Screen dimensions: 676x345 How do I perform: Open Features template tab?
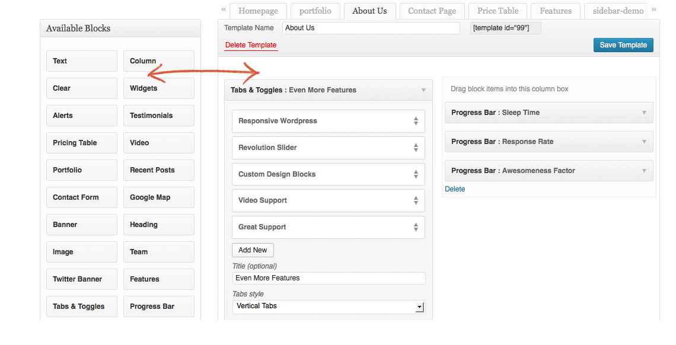(555, 11)
